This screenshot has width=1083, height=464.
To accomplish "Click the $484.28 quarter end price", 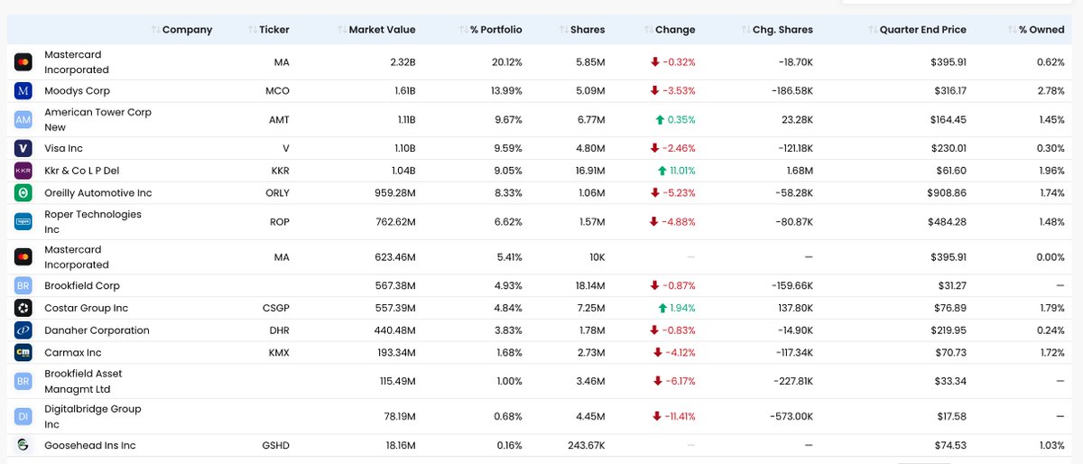I will click(x=945, y=222).
